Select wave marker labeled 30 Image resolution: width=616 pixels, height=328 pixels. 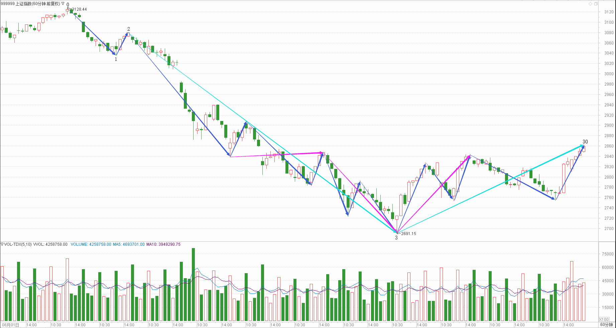[x=585, y=142]
